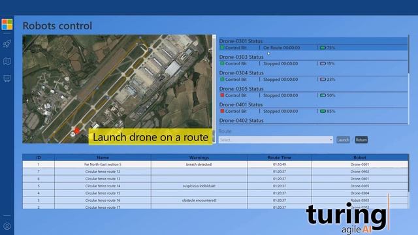The height and width of the screenshot is (235, 418).
Task: Click Drone-0305 battery icon showing 50%
Action: [323, 95]
